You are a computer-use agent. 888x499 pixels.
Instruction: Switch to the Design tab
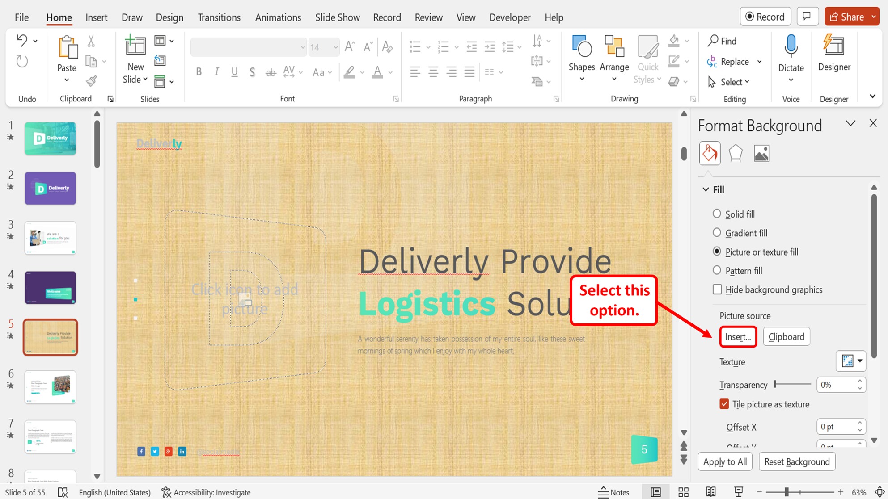pos(169,17)
